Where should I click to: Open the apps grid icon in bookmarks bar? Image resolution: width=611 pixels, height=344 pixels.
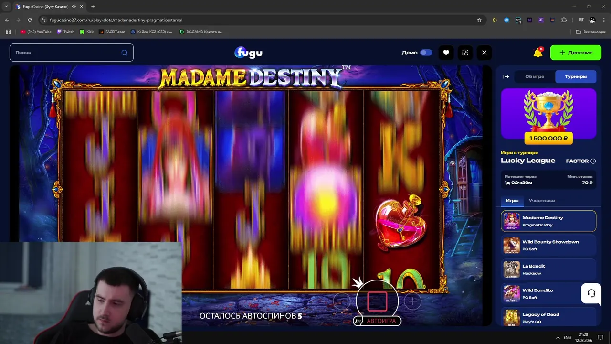tap(8, 32)
